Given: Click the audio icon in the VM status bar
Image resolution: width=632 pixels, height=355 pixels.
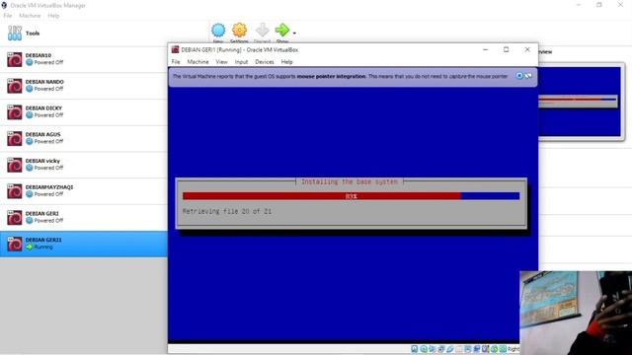Looking at the screenshot, I should point(432,349).
